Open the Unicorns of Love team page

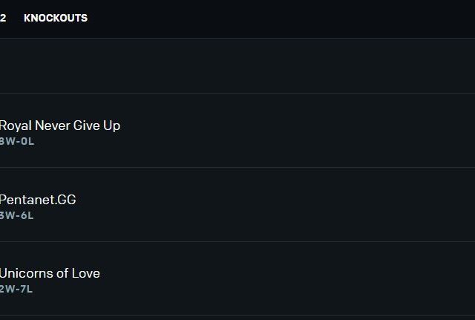pos(50,273)
